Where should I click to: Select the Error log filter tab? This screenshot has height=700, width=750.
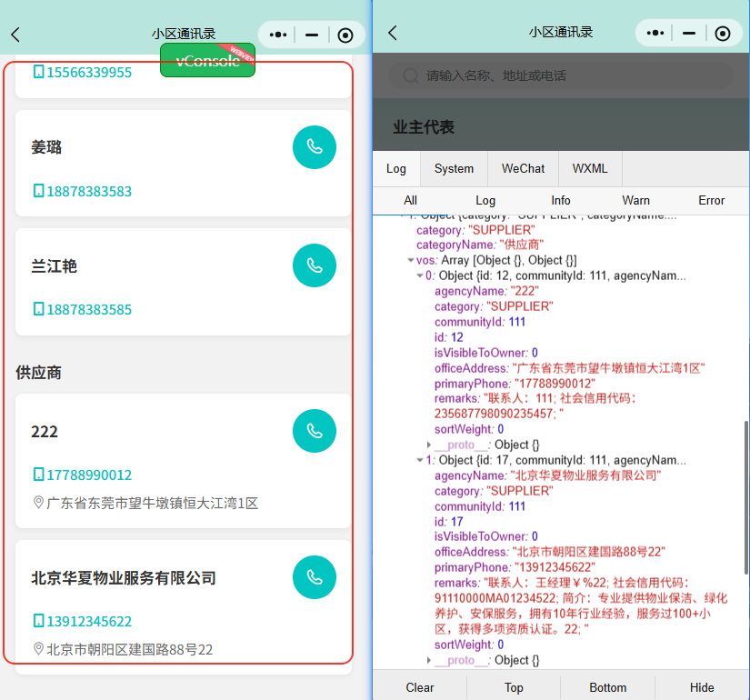coord(711,200)
